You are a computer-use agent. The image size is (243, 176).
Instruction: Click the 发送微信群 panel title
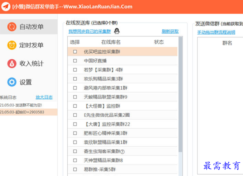(219, 23)
